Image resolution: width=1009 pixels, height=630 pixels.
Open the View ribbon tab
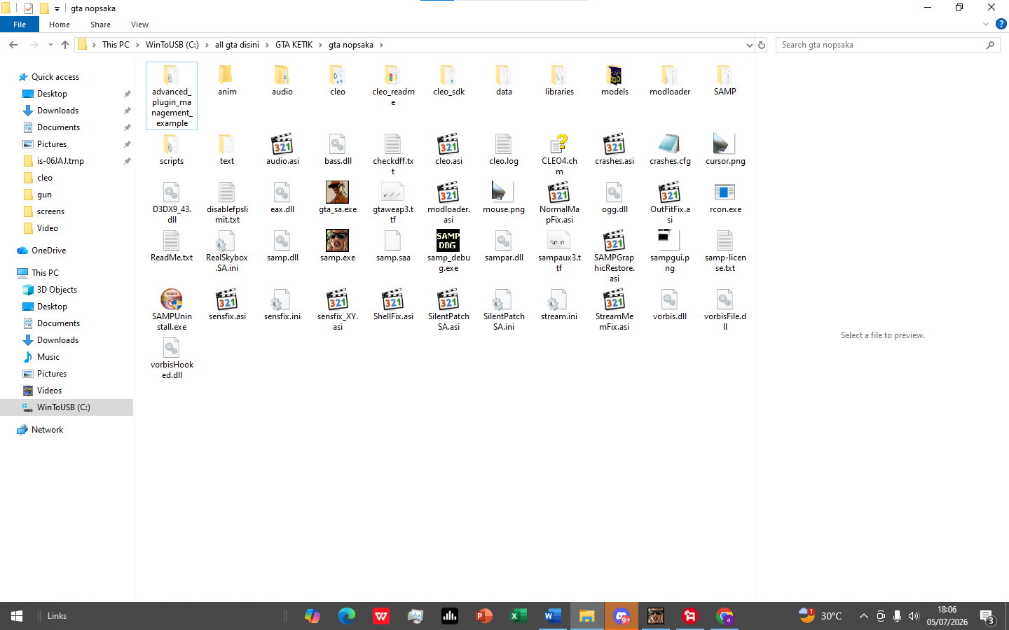(x=139, y=24)
